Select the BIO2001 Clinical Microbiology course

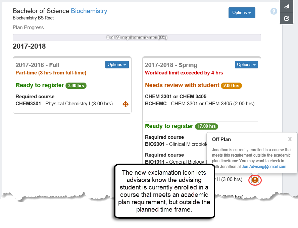pyautogui.click(x=175, y=145)
